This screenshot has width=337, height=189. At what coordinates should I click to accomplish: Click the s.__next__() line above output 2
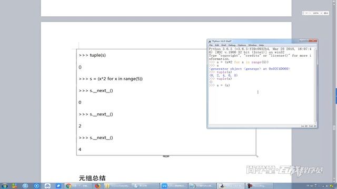[96, 114]
